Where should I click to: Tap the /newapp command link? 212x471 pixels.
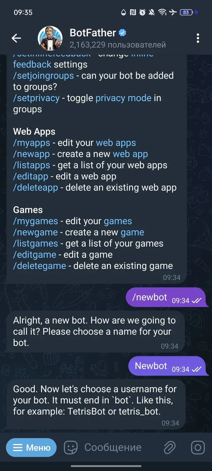coord(31,154)
